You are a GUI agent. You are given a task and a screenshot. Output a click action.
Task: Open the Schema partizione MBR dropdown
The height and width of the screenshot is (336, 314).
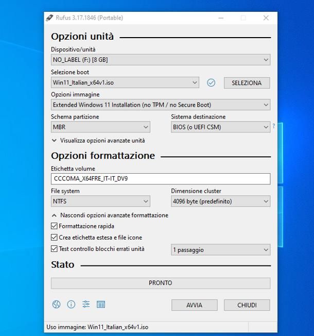click(100, 127)
